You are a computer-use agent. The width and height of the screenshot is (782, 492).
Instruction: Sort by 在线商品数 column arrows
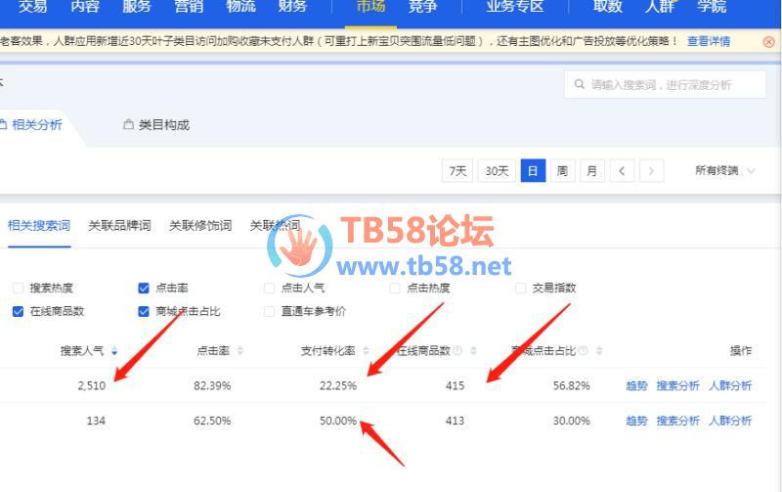[474, 351]
